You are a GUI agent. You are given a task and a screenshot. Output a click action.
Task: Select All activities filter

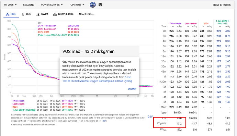86,14
